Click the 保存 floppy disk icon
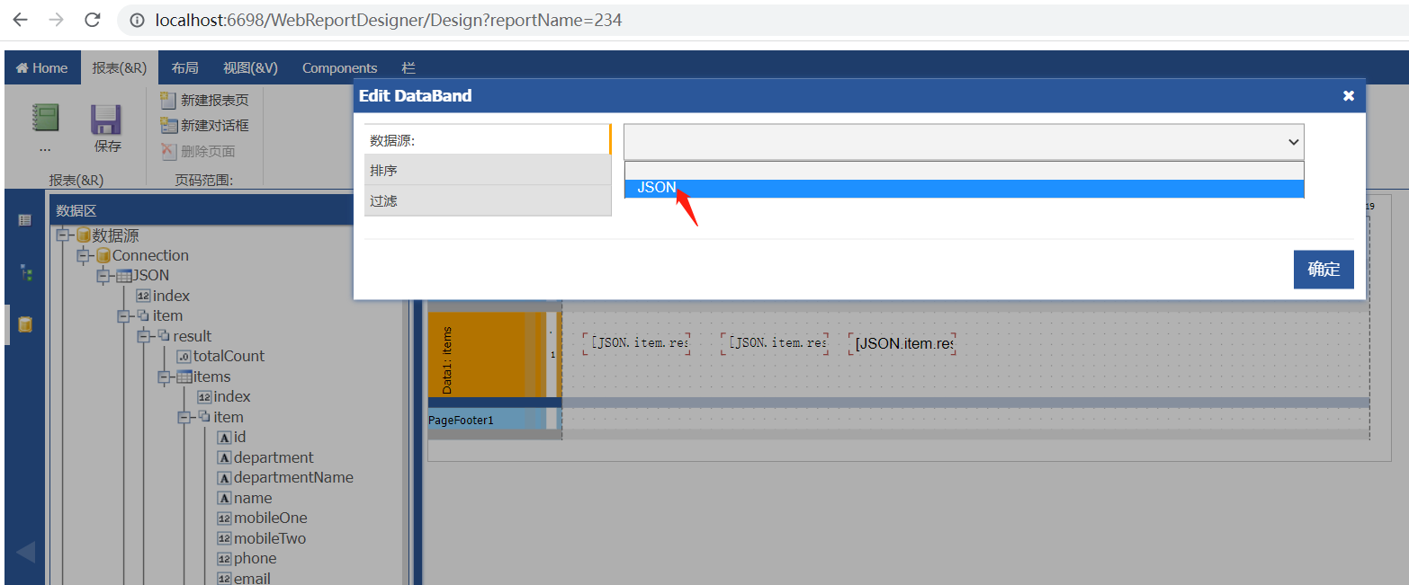This screenshot has width=1409, height=585. [x=106, y=119]
